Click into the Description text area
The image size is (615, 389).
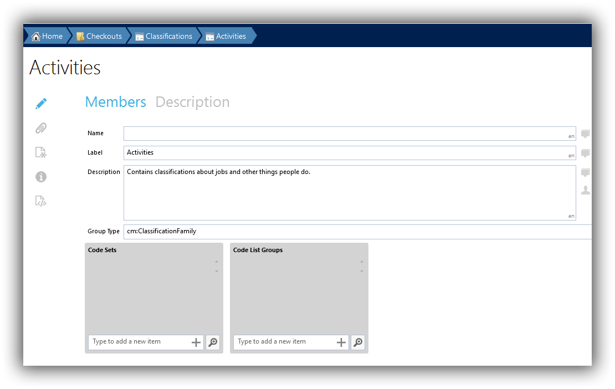coord(350,193)
